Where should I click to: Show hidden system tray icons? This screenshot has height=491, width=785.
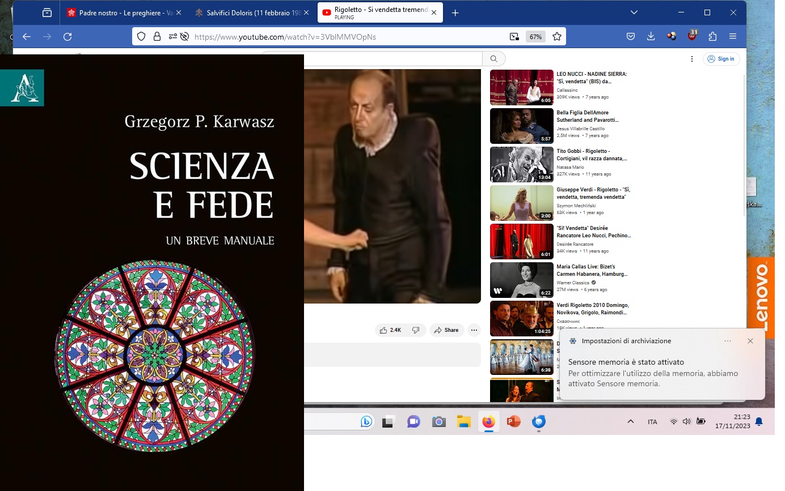click(x=630, y=422)
